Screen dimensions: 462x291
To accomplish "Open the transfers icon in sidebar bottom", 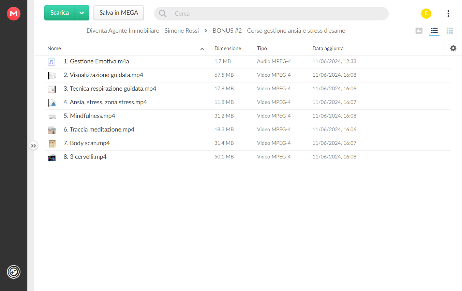I will click(x=14, y=272).
